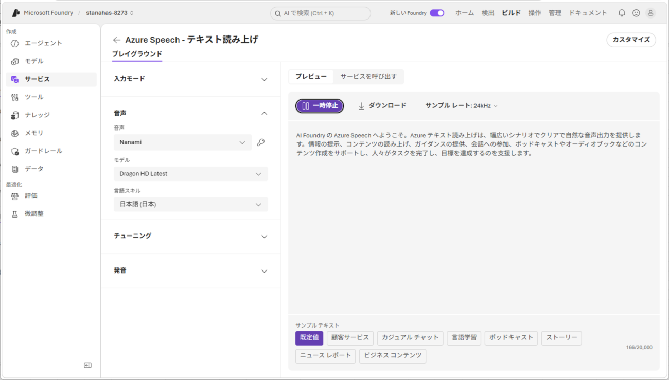Click the ツール sidebar icon
669x380 pixels.
(x=15, y=97)
